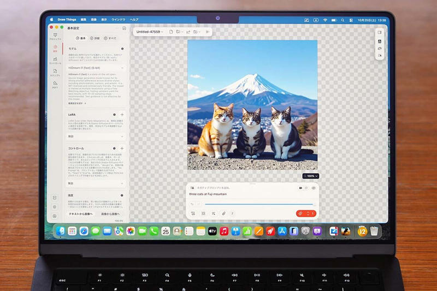Viewport: 437px width, 291px height.
Task: Open the folder icon dropdown in canvas toolbar
Action: click(179, 32)
